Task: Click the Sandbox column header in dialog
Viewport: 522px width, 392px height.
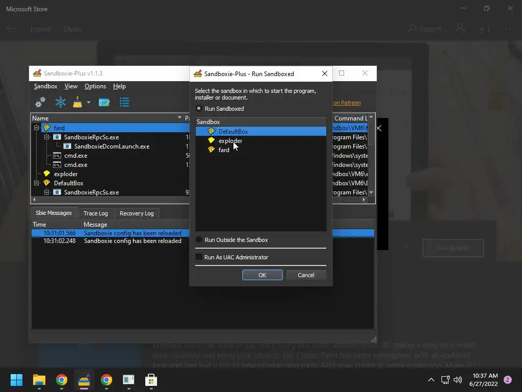Action: 260,121
